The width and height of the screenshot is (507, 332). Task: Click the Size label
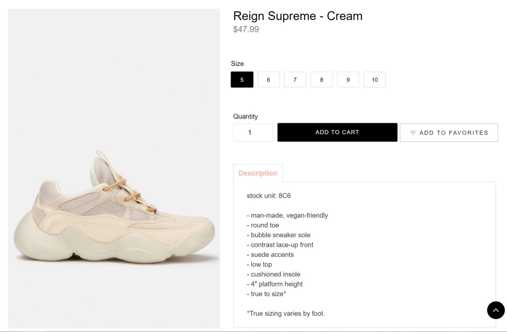[x=237, y=64]
